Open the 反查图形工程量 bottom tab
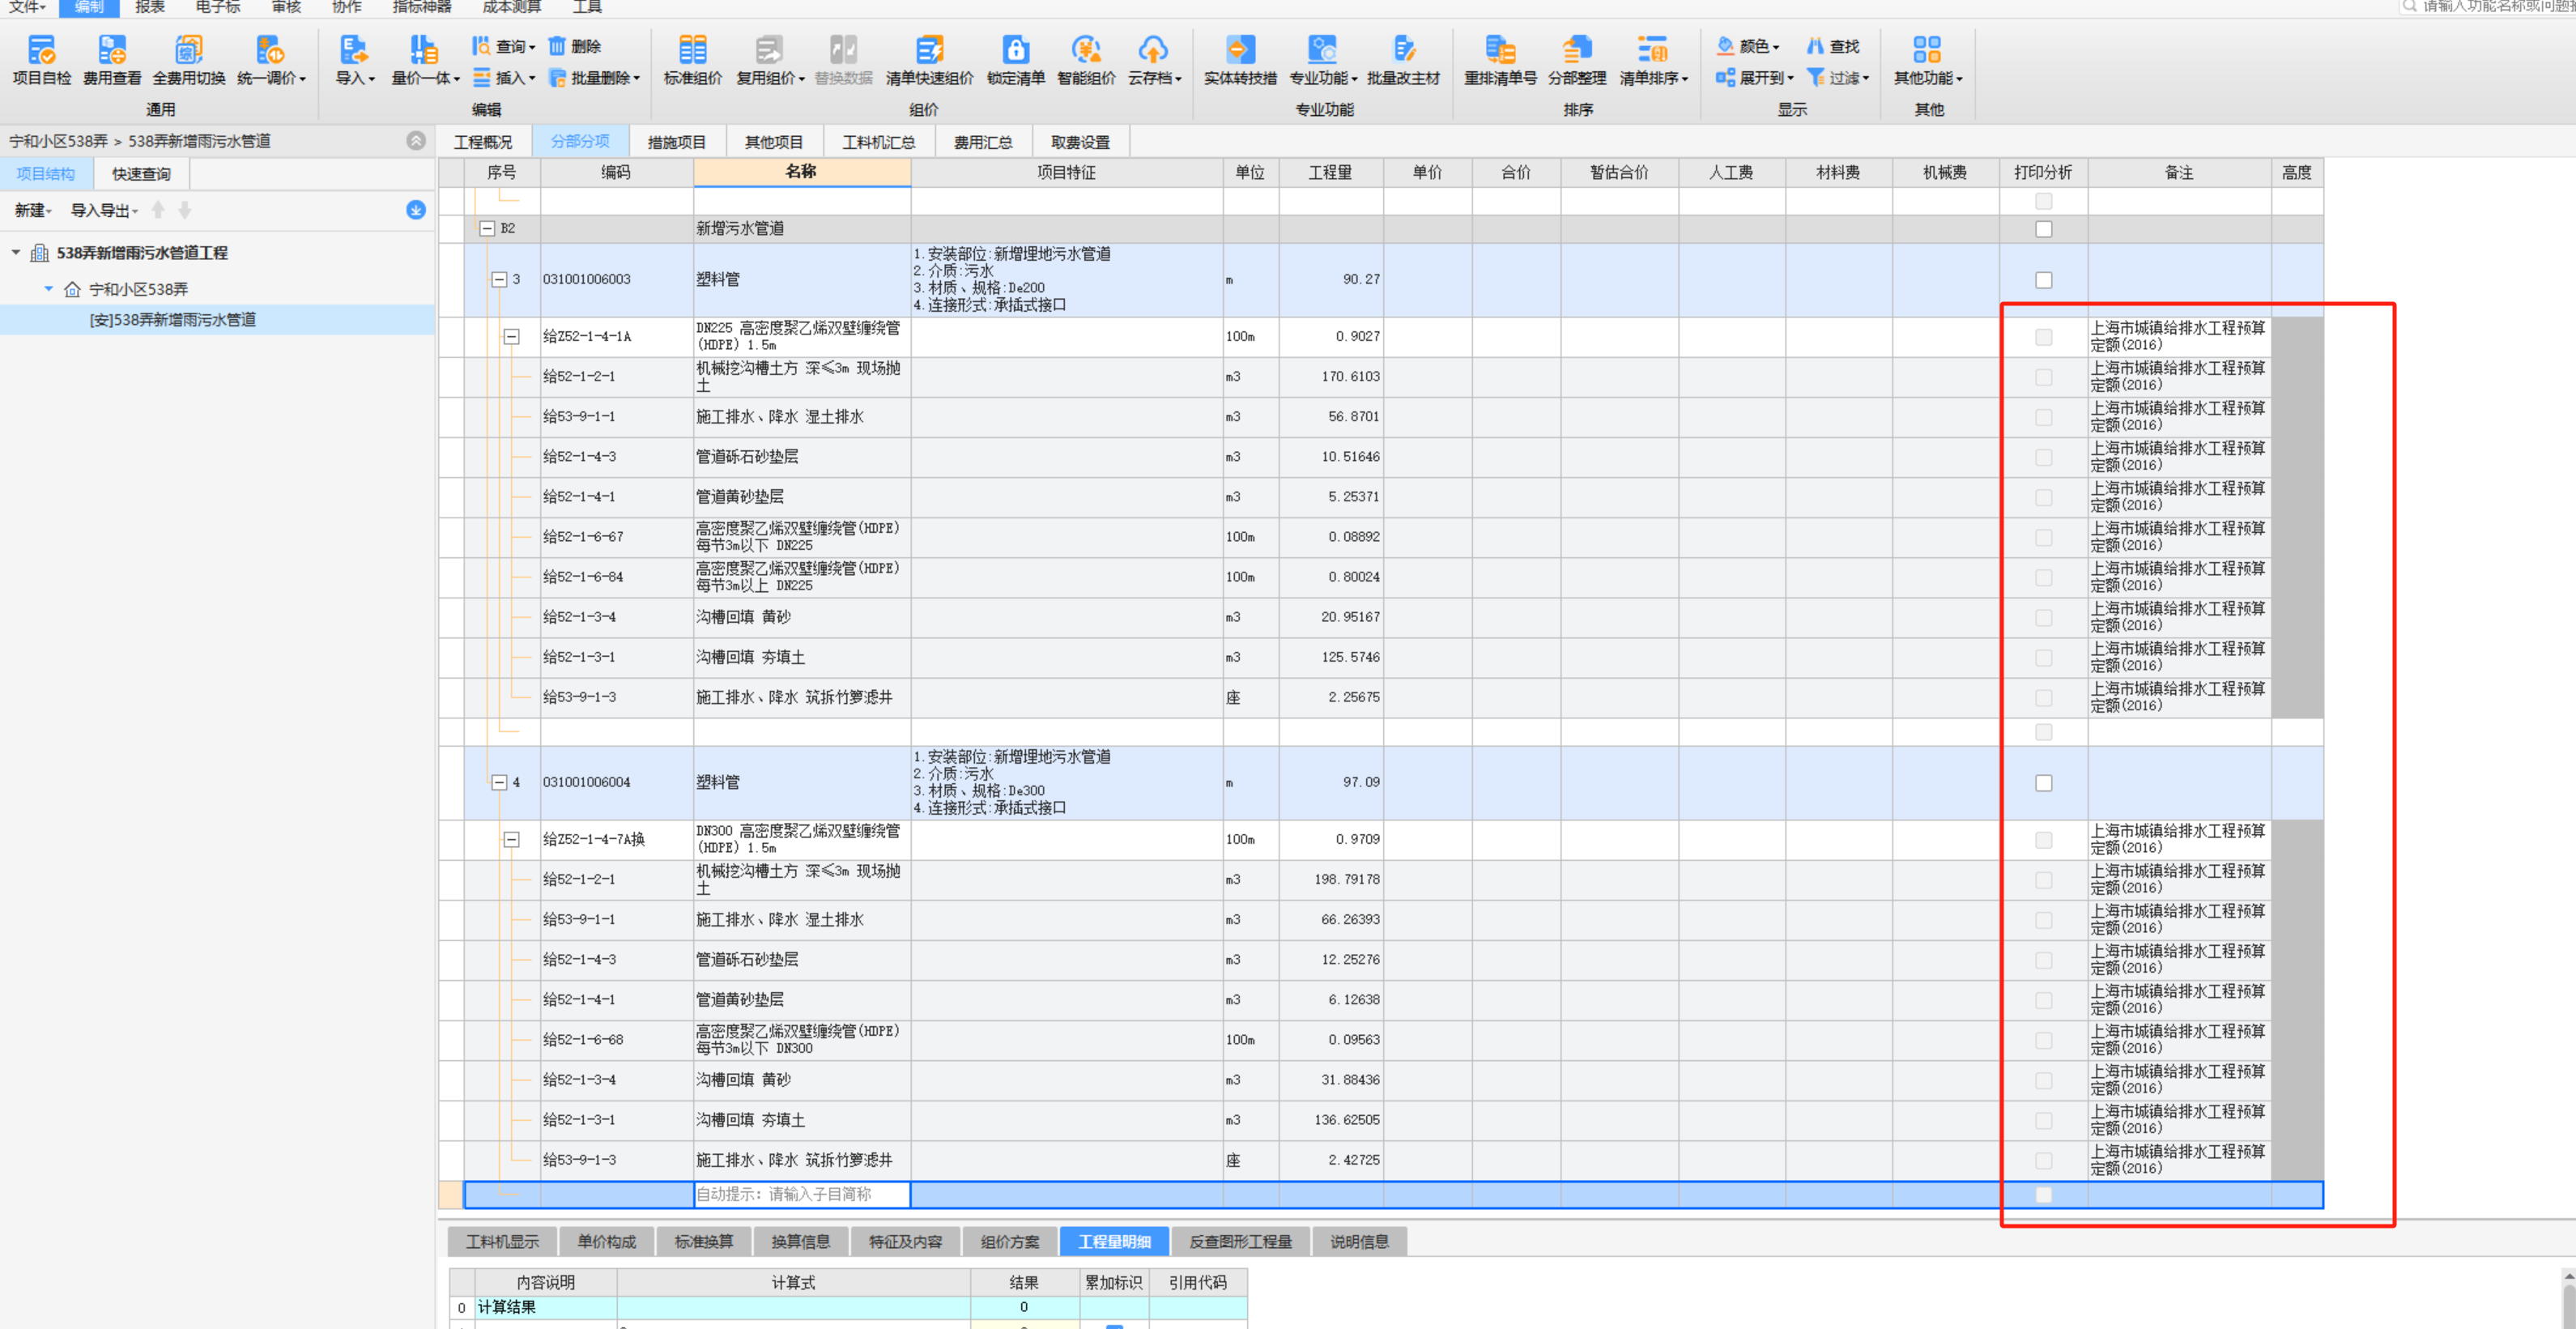This screenshot has width=2576, height=1329. 1240,1242
